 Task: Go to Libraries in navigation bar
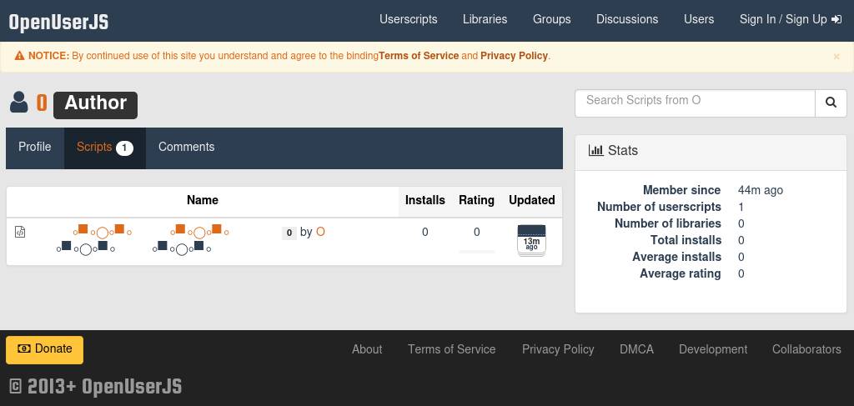click(485, 19)
